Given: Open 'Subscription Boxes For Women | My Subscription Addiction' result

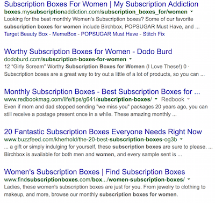Looking at the screenshot, I should tap(101, 4).
